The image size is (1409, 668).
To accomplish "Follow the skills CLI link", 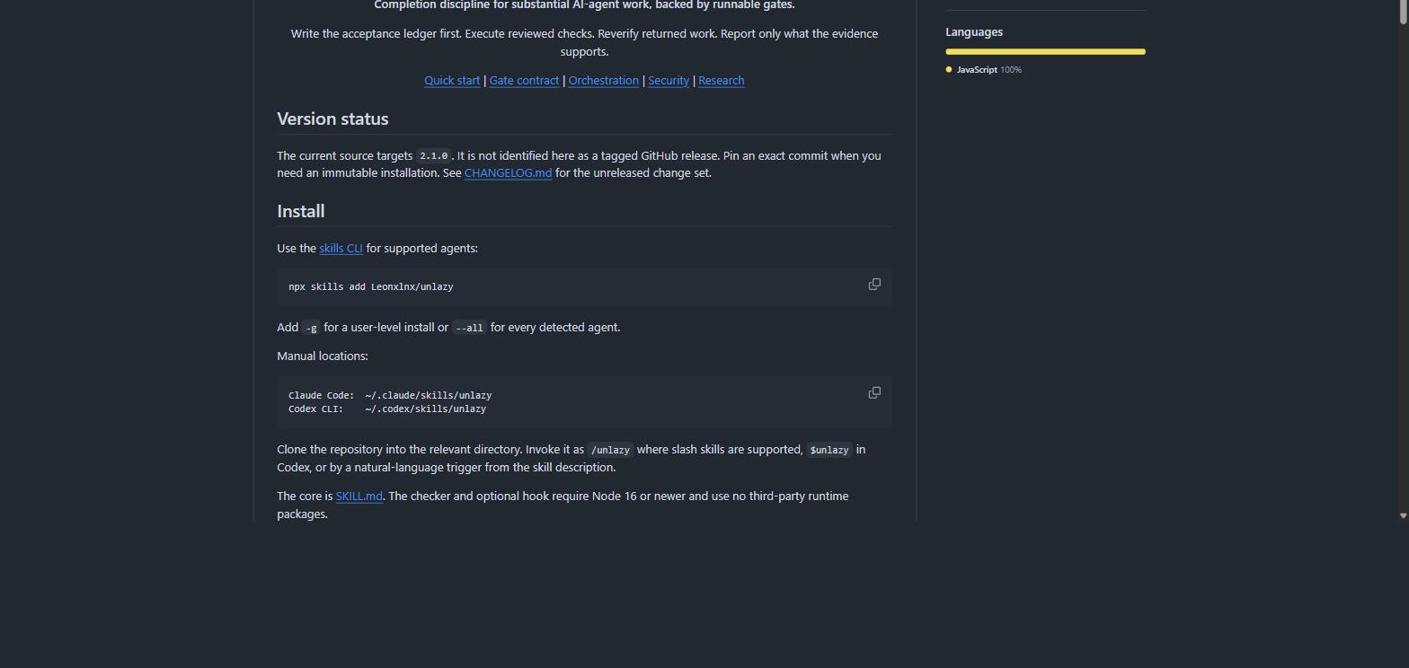I will (341, 249).
